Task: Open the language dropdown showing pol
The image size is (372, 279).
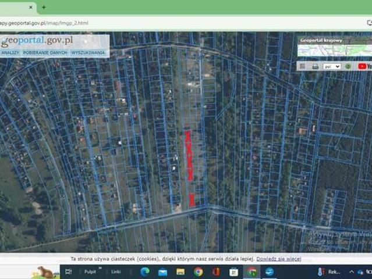Action: (332, 66)
